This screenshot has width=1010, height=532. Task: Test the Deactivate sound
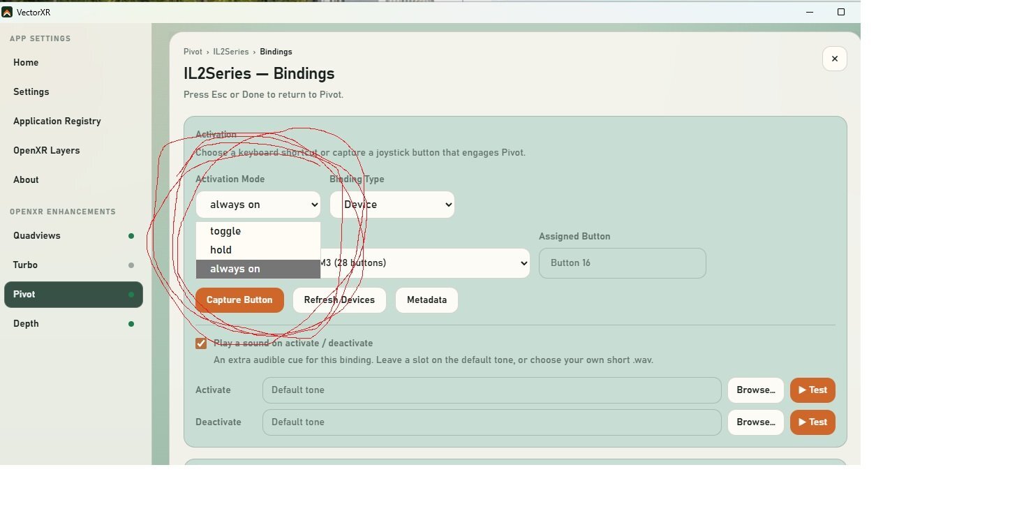(812, 422)
